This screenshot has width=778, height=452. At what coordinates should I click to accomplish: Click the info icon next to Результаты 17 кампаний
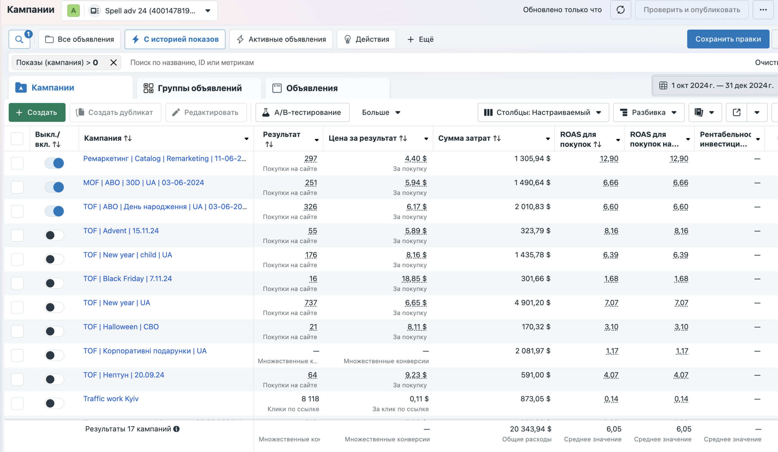176,429
